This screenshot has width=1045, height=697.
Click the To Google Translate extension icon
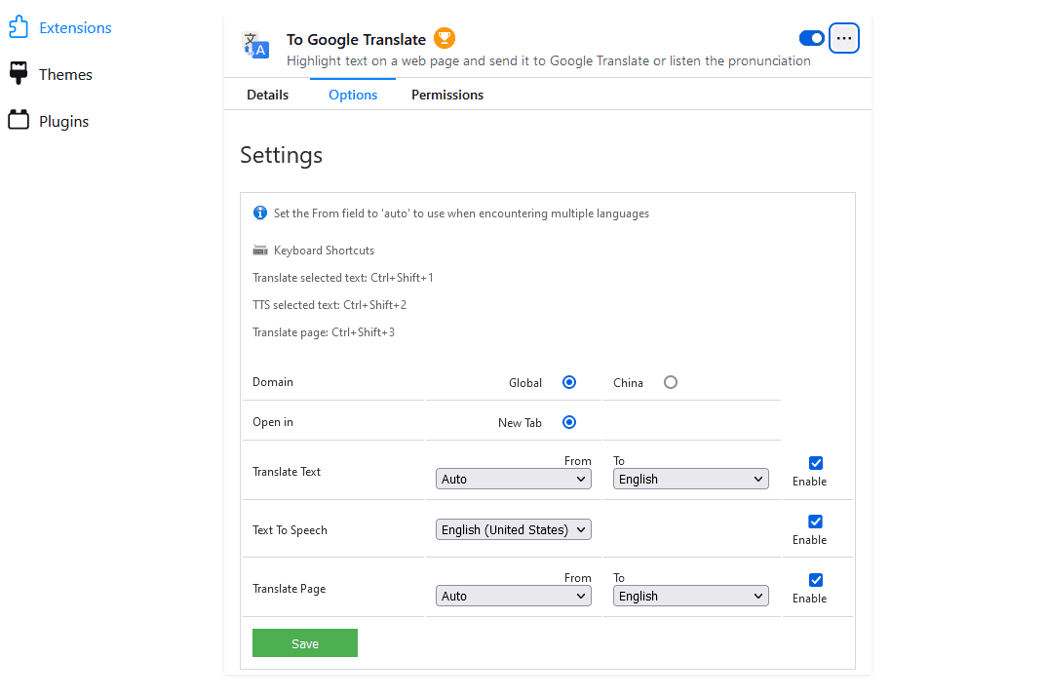coord(255,46)
